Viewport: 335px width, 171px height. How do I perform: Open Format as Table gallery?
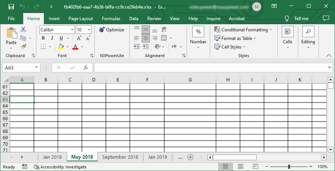235,38
